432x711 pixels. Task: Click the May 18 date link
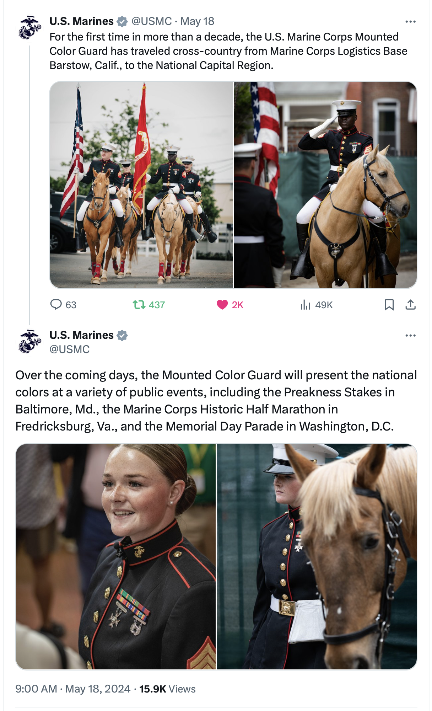point(197,21)
